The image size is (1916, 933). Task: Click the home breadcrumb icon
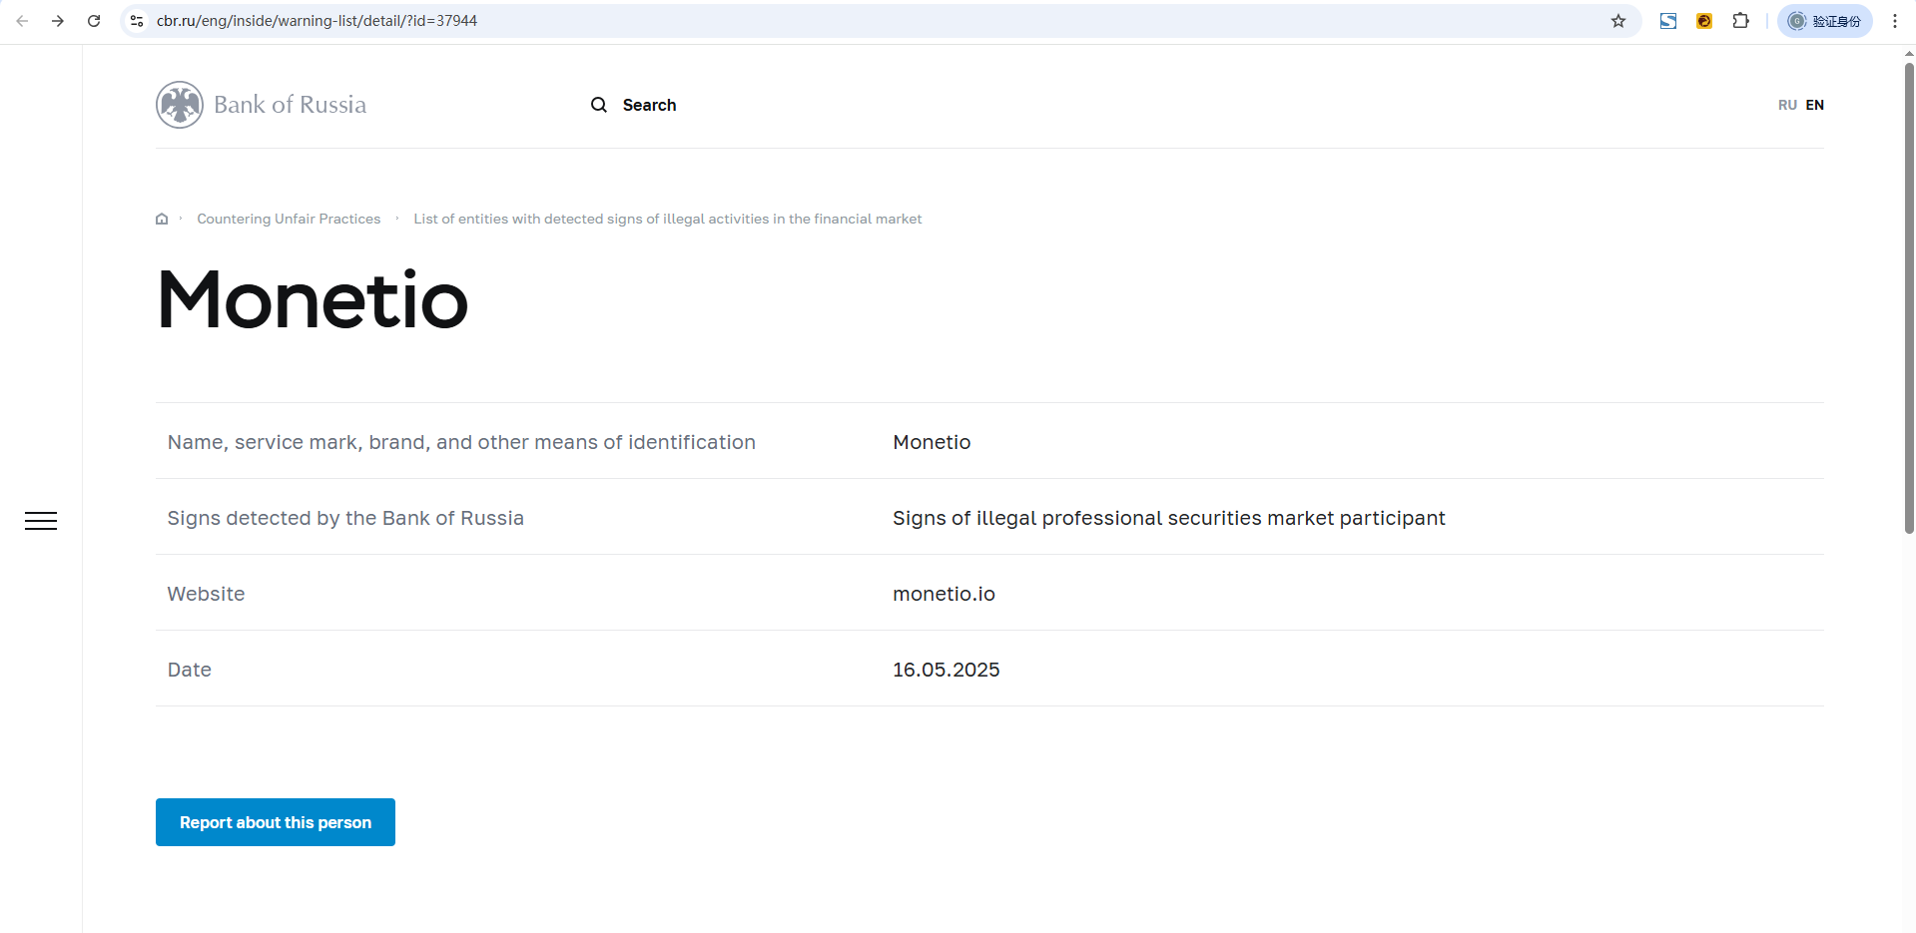pos(162,220)
